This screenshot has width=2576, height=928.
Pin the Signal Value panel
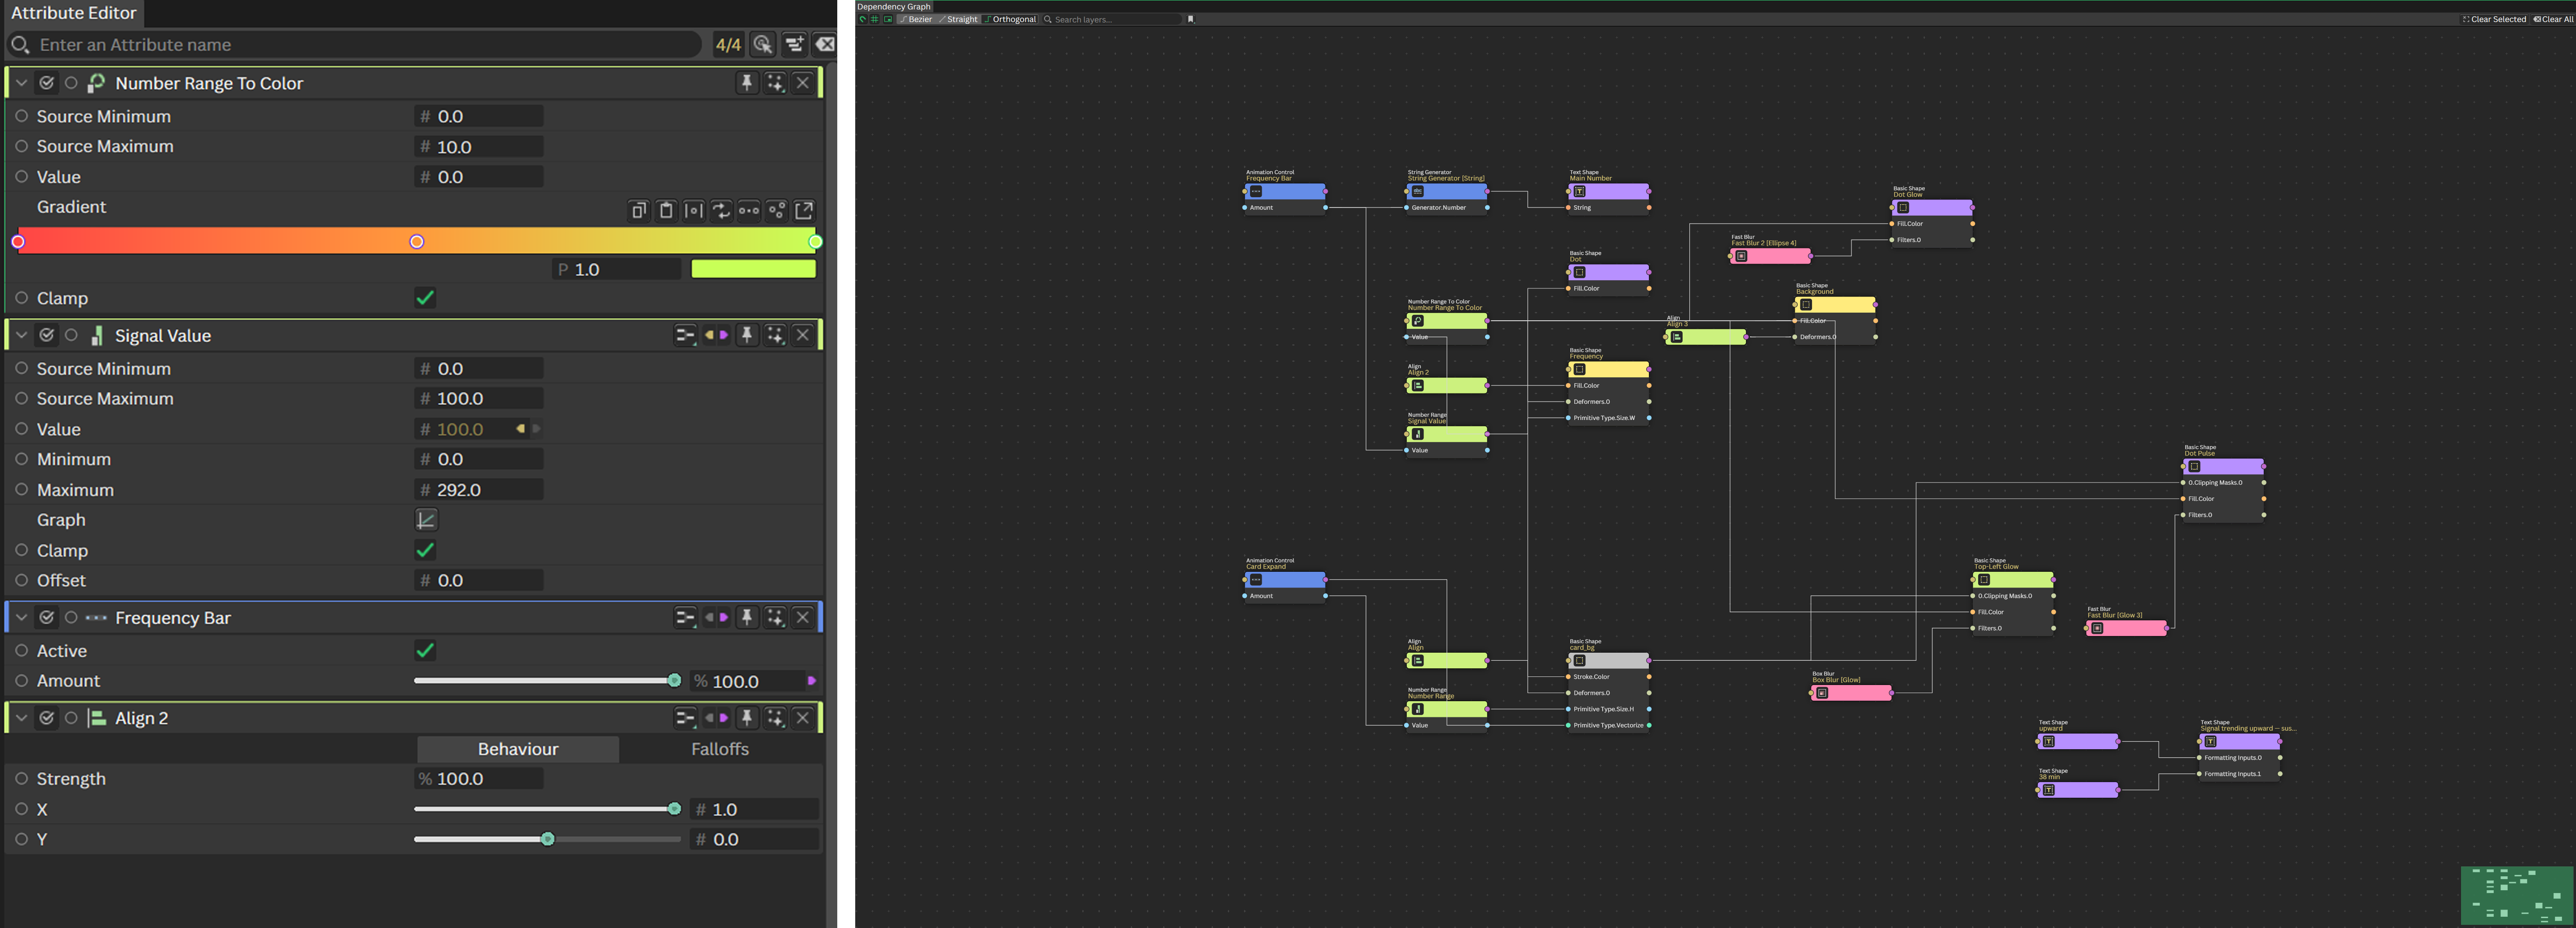[x=746, y=335]
